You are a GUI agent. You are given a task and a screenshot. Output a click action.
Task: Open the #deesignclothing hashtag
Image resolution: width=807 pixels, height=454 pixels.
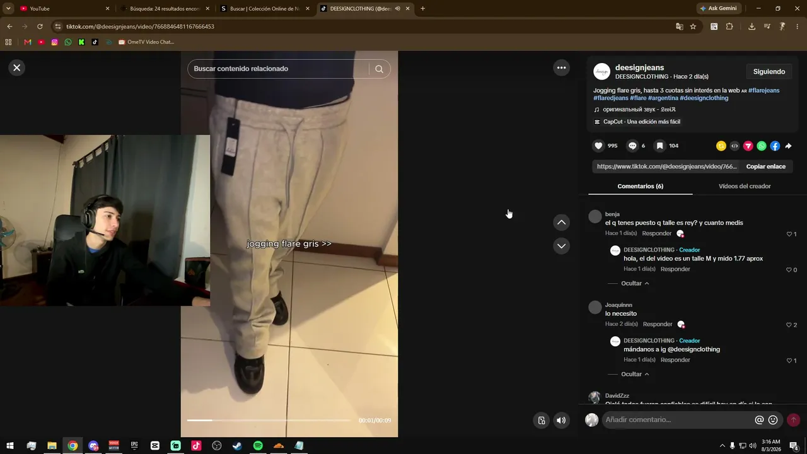[x=704, y=98]
